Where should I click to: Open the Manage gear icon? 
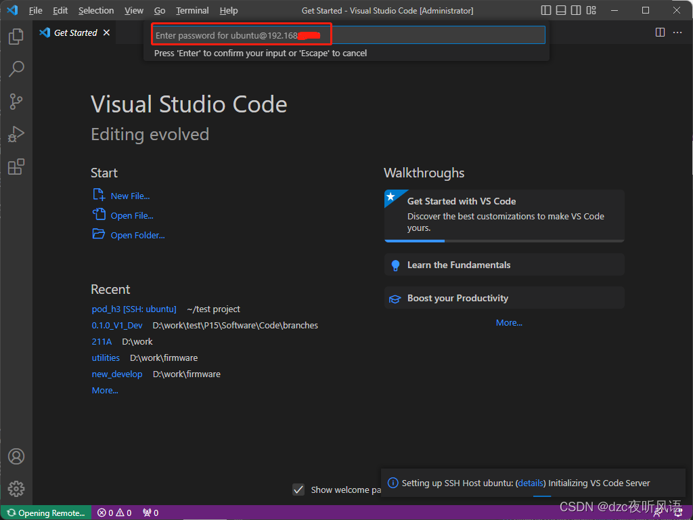click(16, 489)
